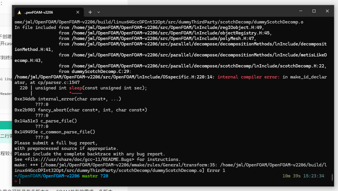Expand the new-tab profile dropdown chevron
Image resolution: width=338 pixels, height=191 pixels.
pos(99,12)
